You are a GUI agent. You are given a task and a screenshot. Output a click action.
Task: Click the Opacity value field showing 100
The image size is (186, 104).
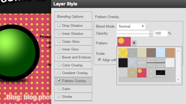coord(161,33)
